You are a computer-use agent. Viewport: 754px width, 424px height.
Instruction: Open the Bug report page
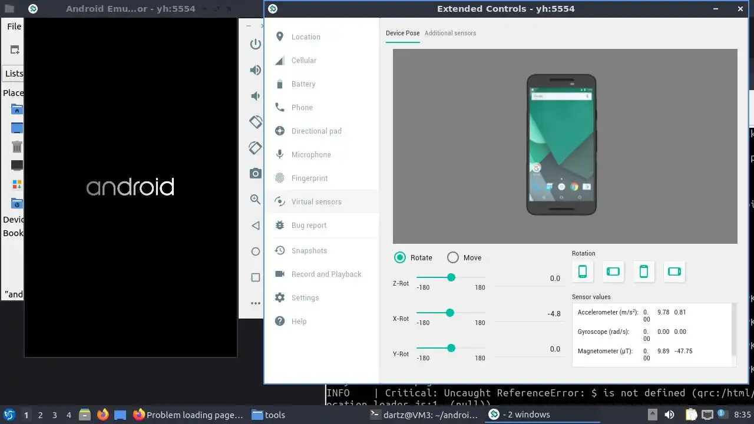click(322, 225)
